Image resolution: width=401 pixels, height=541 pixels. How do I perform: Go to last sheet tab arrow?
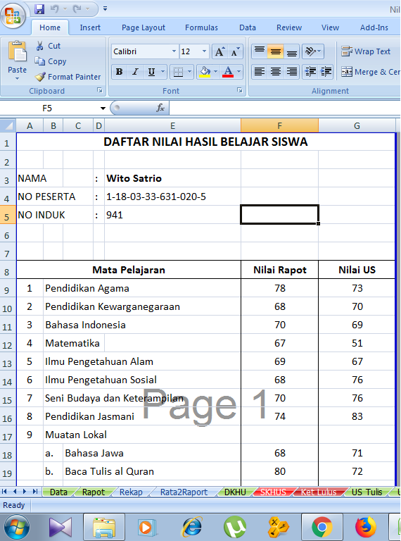[34, 491]
